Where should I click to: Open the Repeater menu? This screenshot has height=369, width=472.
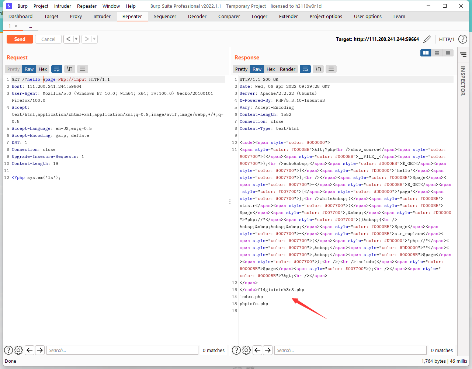pyautogui.click(x=87, y=6)
